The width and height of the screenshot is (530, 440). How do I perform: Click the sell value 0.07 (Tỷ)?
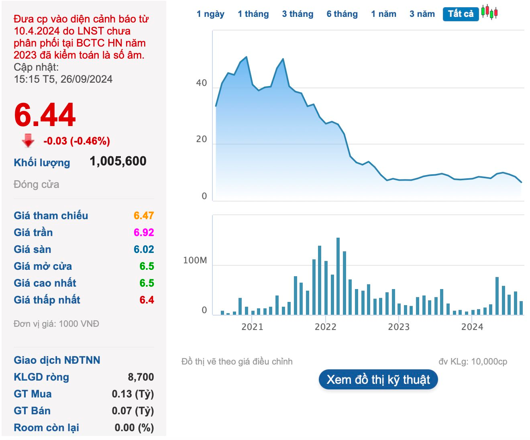coord(133,411)
